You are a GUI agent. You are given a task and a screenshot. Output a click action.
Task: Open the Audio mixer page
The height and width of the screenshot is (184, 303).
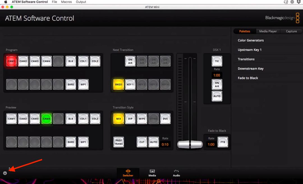[176, 173]
